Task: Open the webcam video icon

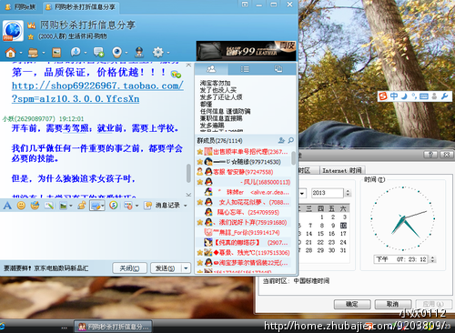Action: [117, 52]
